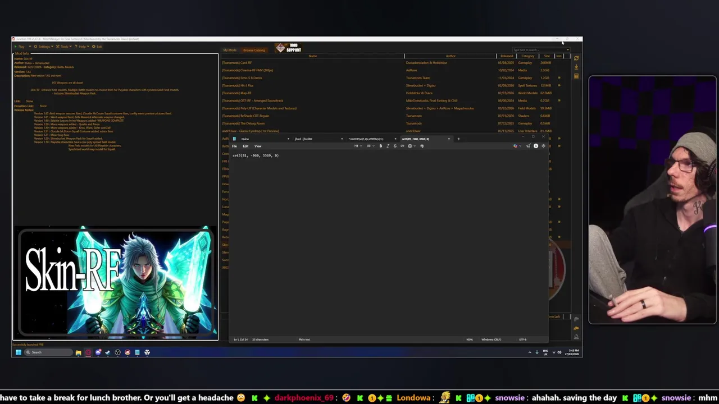The height and width of the screenshot is (404, 719).
Task: Open OBS Studio from the taskbar
Action: [117, 352]
